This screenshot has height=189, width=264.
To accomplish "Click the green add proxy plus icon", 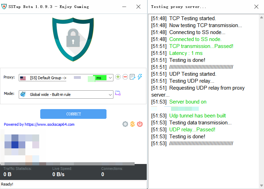I will 118,77.
